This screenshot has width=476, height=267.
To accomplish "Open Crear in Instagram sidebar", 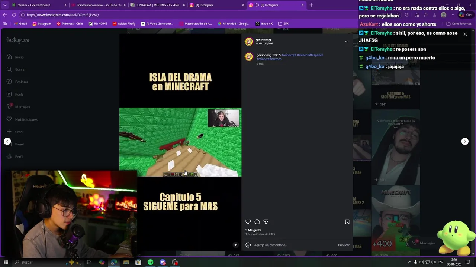I will click(x=15, y=132).
